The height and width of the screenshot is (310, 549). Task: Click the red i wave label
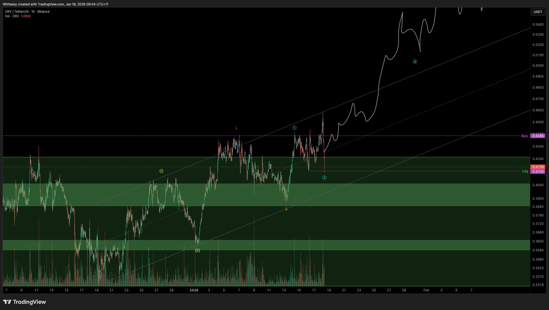(236, 128)
